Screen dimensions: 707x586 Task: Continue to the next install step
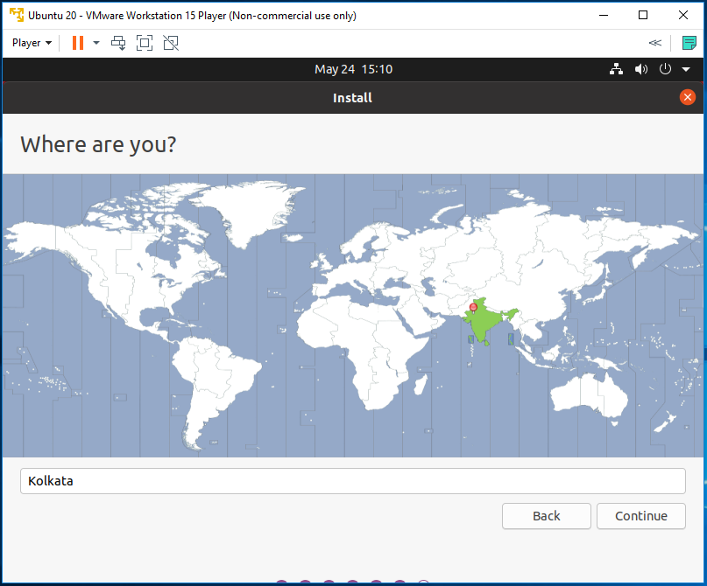click(641, 516)
